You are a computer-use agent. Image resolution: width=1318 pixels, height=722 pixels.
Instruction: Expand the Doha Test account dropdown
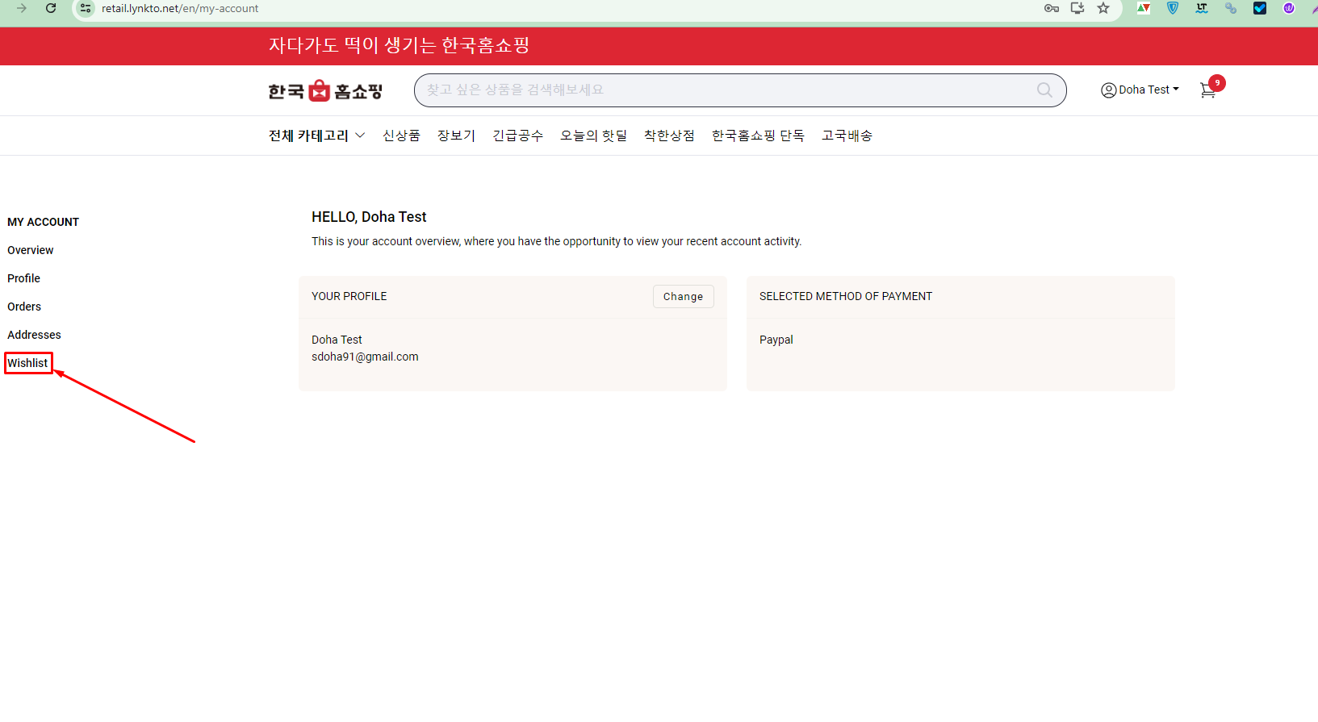[x=1140, y=90]
